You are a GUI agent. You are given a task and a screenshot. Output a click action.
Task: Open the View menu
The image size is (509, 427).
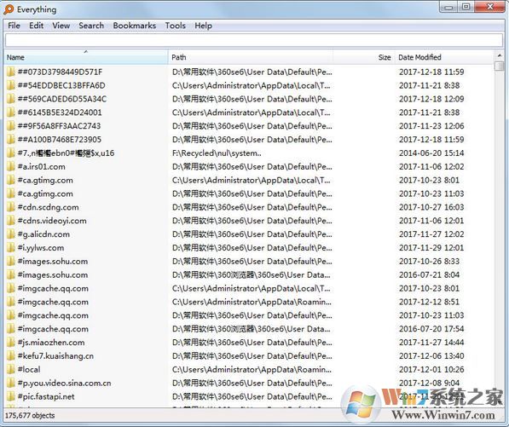point(61,26)
